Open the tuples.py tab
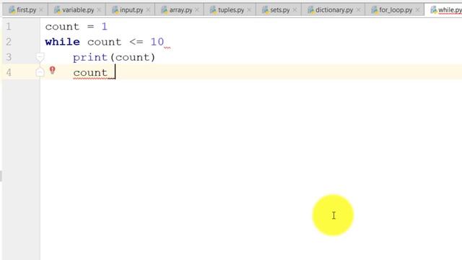The image size is (462, 260). 230,10
